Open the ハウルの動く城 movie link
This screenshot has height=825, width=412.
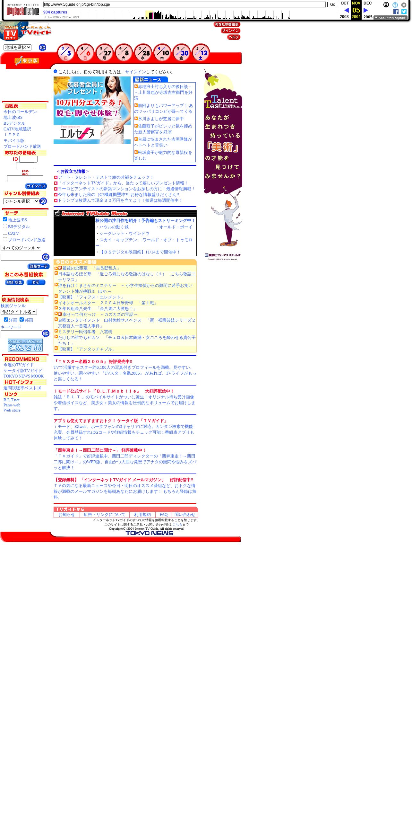click(x=114, y=227)
